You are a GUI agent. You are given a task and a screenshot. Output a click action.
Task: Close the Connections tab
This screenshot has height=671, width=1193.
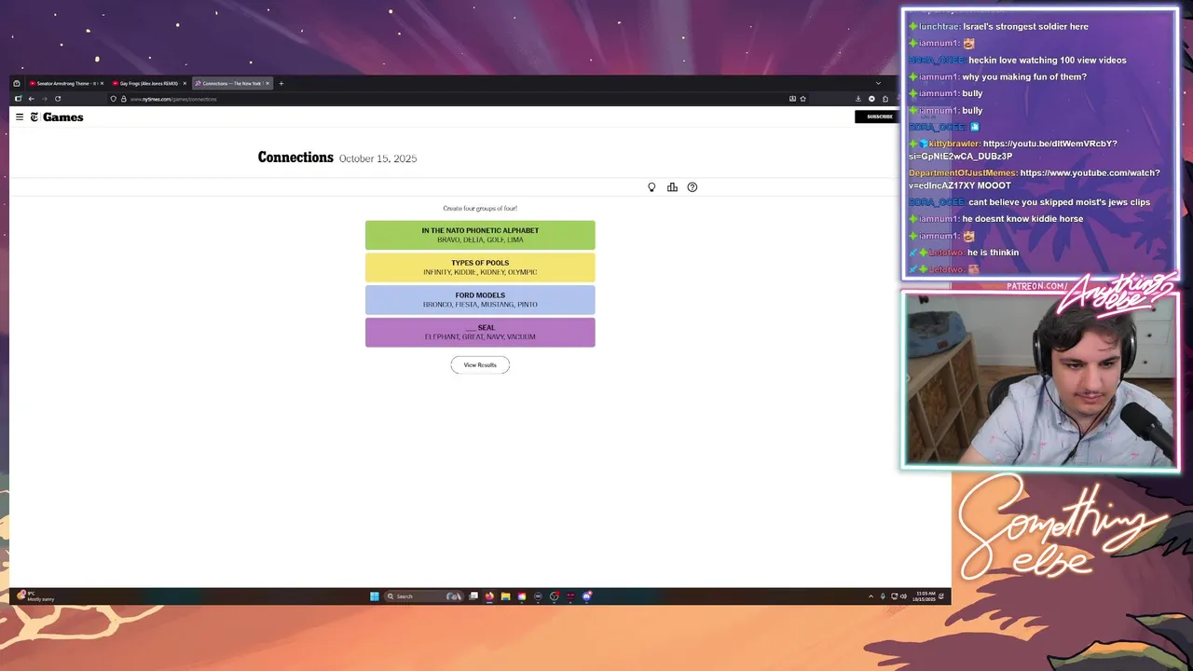coord(267,83)
